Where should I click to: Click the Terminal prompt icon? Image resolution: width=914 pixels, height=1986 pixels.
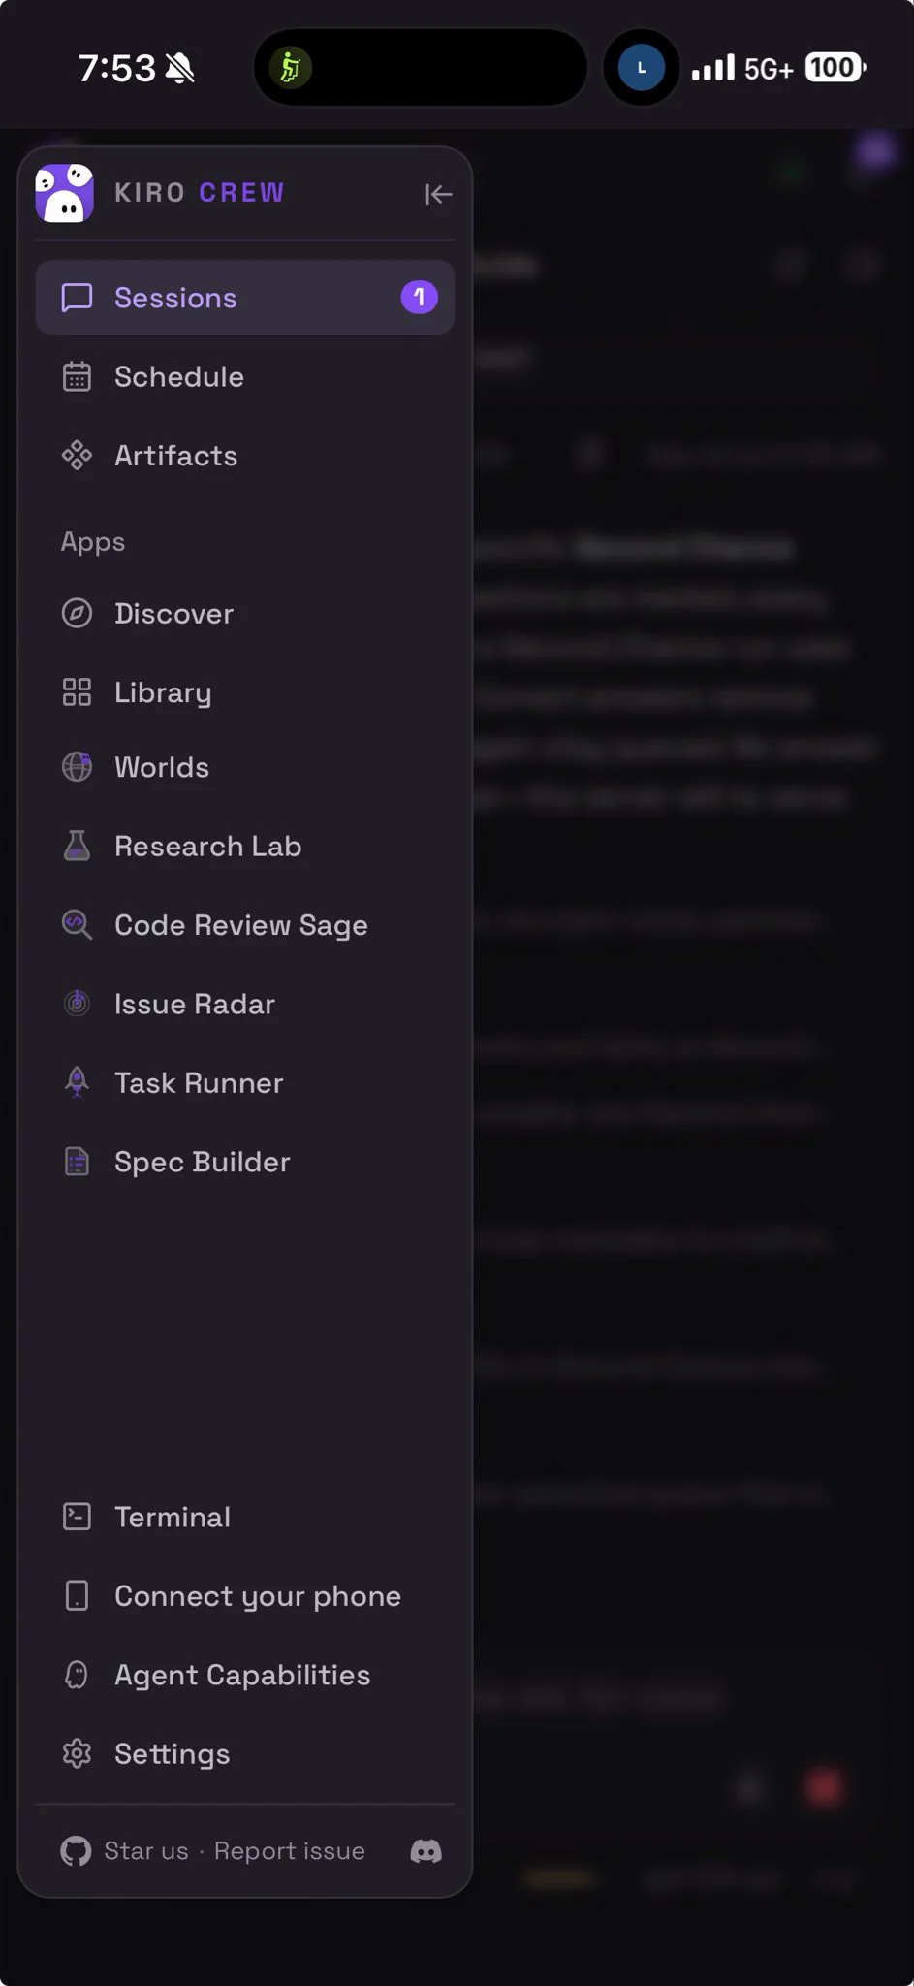[77, 1517]
